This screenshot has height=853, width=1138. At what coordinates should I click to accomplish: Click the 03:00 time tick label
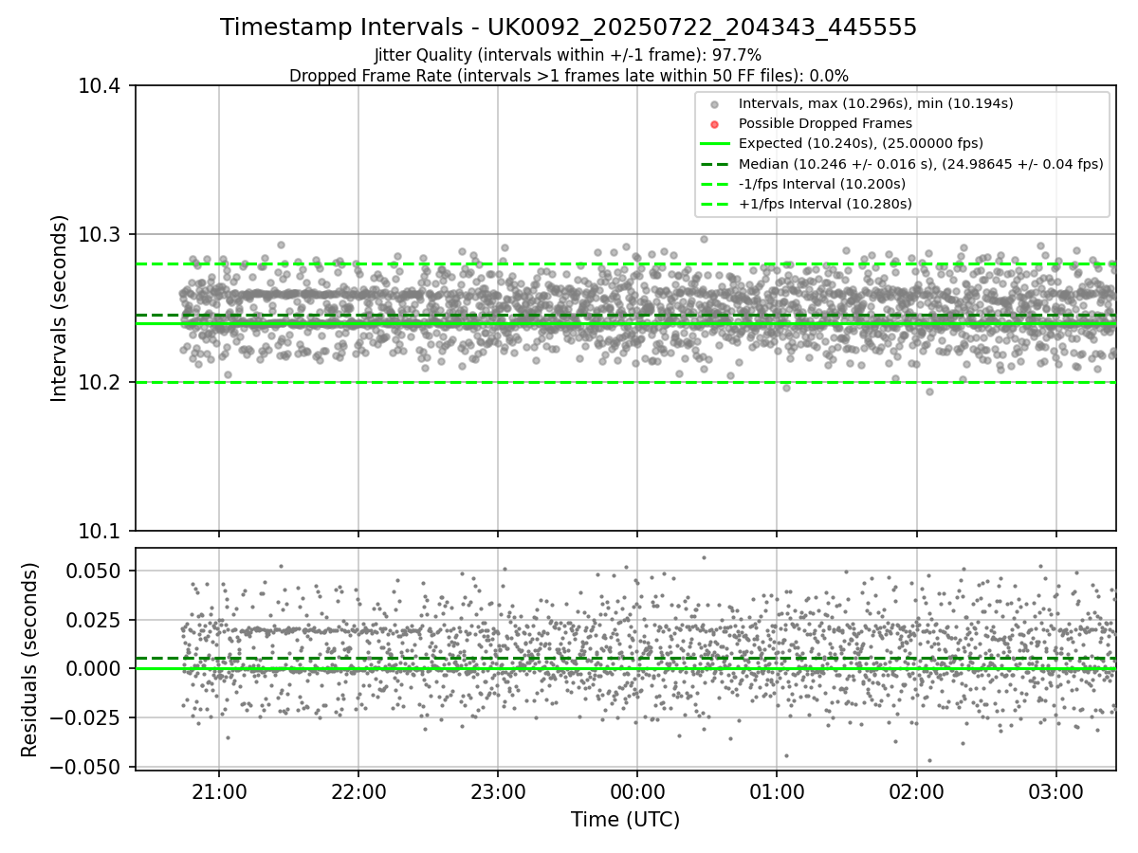pyautogui.click(x=1055, y=791)
